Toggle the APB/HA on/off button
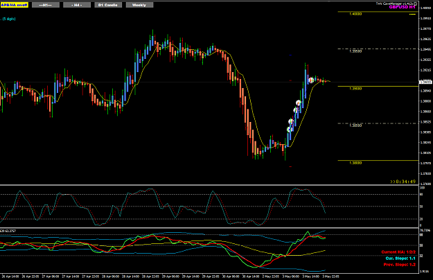433x280 pixels. pos(14,5)
